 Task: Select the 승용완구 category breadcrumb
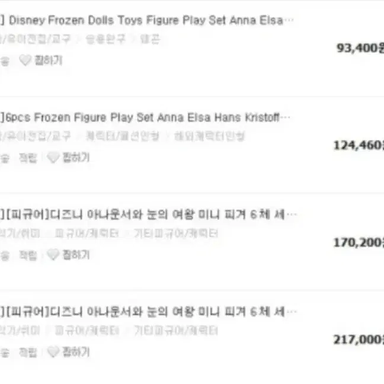[105, 39]
